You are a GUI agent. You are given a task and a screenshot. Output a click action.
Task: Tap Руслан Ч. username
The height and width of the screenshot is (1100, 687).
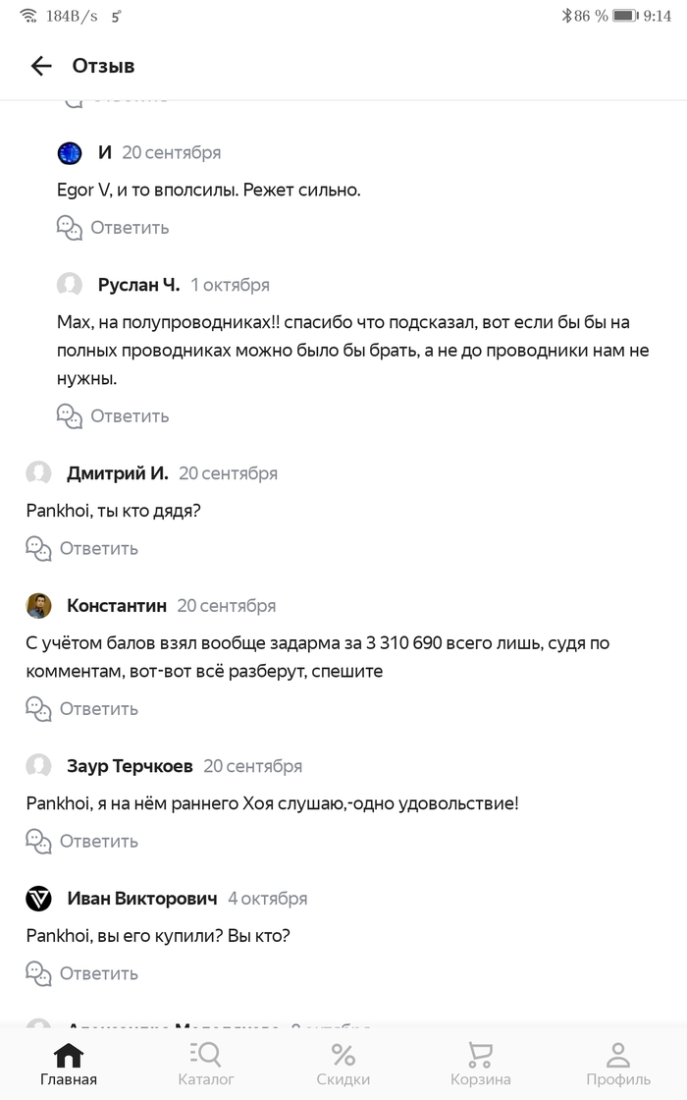138,285
